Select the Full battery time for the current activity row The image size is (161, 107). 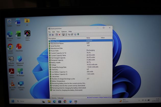pos(81,86)
